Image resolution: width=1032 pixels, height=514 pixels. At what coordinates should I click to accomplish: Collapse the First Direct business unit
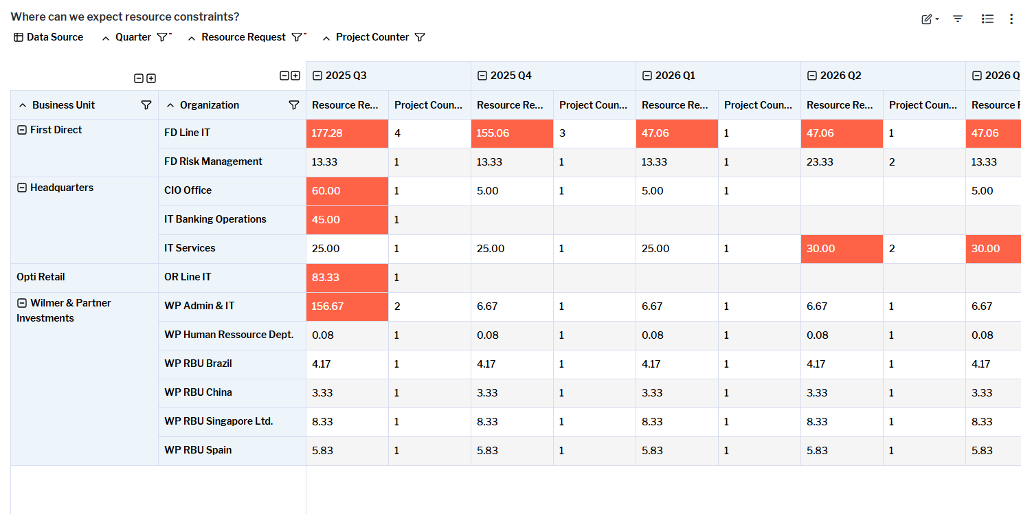(x=22, y=130)
